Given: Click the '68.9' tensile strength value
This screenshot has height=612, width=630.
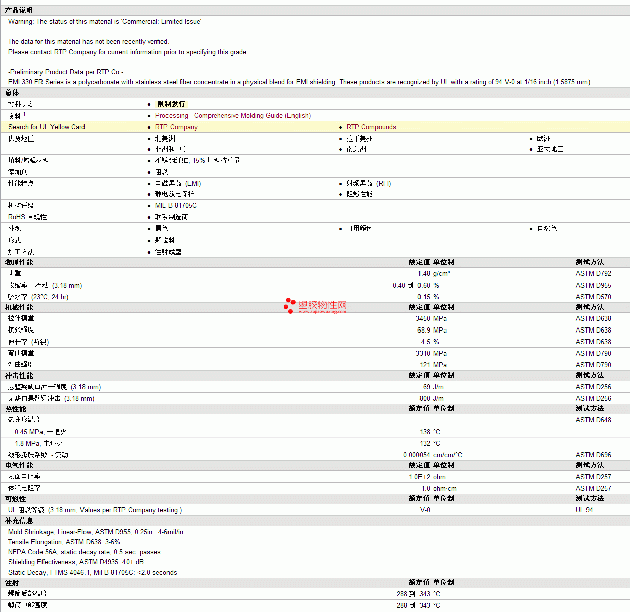Looking at the screenshot, I should 424,330.
